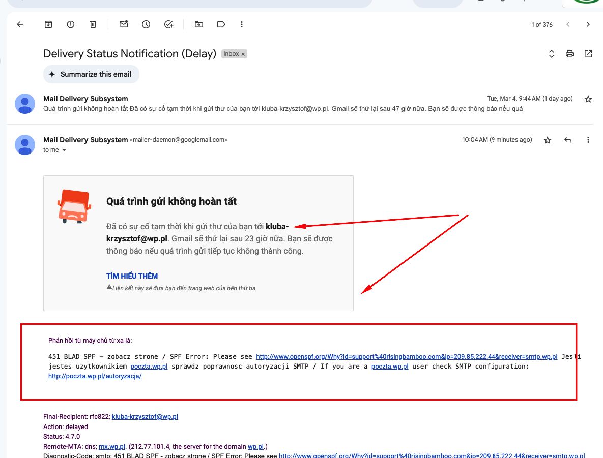Add this email to Tasks
The image size is (603, 458).
point(168,24)
